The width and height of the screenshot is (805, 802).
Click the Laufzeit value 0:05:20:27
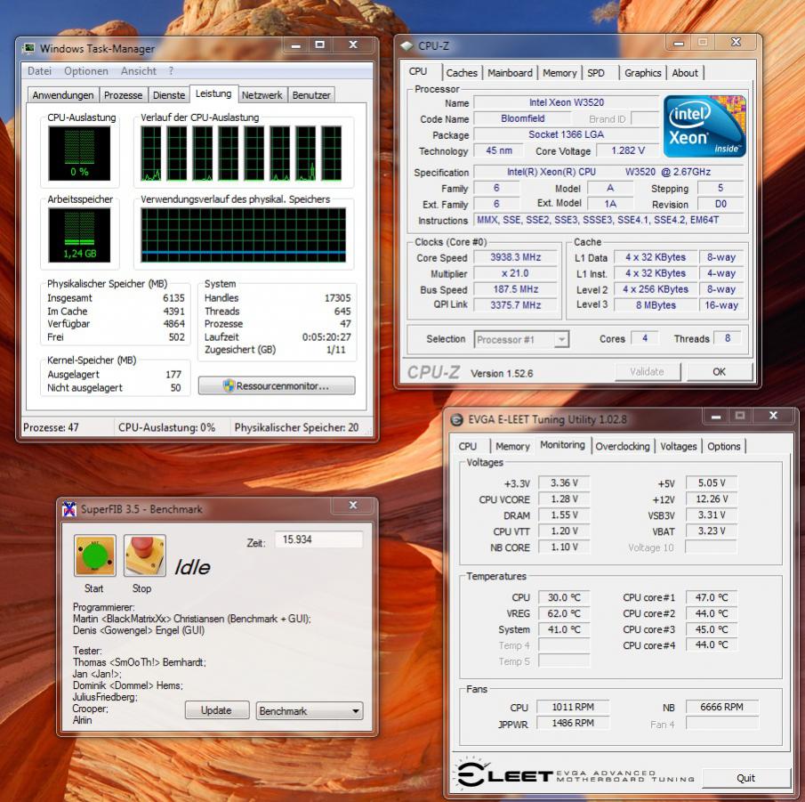[326, 337]
